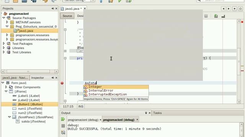Minimize the Inspector panel
This screenshot has height=137, width=245.
53,78
